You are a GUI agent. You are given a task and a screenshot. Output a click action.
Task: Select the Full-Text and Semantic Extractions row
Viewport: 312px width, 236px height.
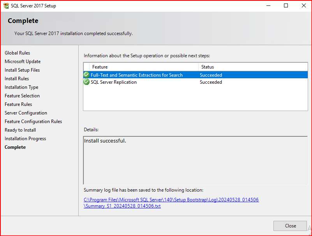(x=196, y=75)
